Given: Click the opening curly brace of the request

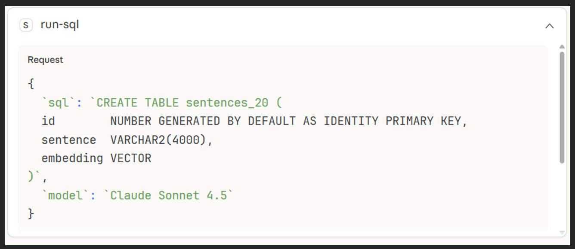Looking at the screenshot, I should click(x=31, y=84).
